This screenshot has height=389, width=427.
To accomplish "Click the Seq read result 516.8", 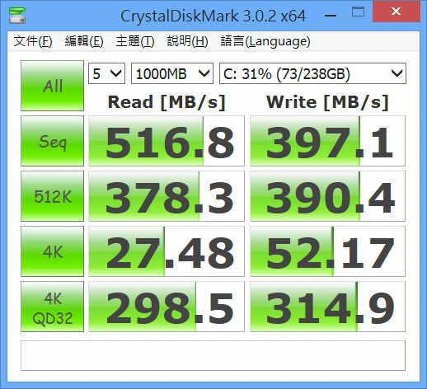I will (x=167, y=141).
